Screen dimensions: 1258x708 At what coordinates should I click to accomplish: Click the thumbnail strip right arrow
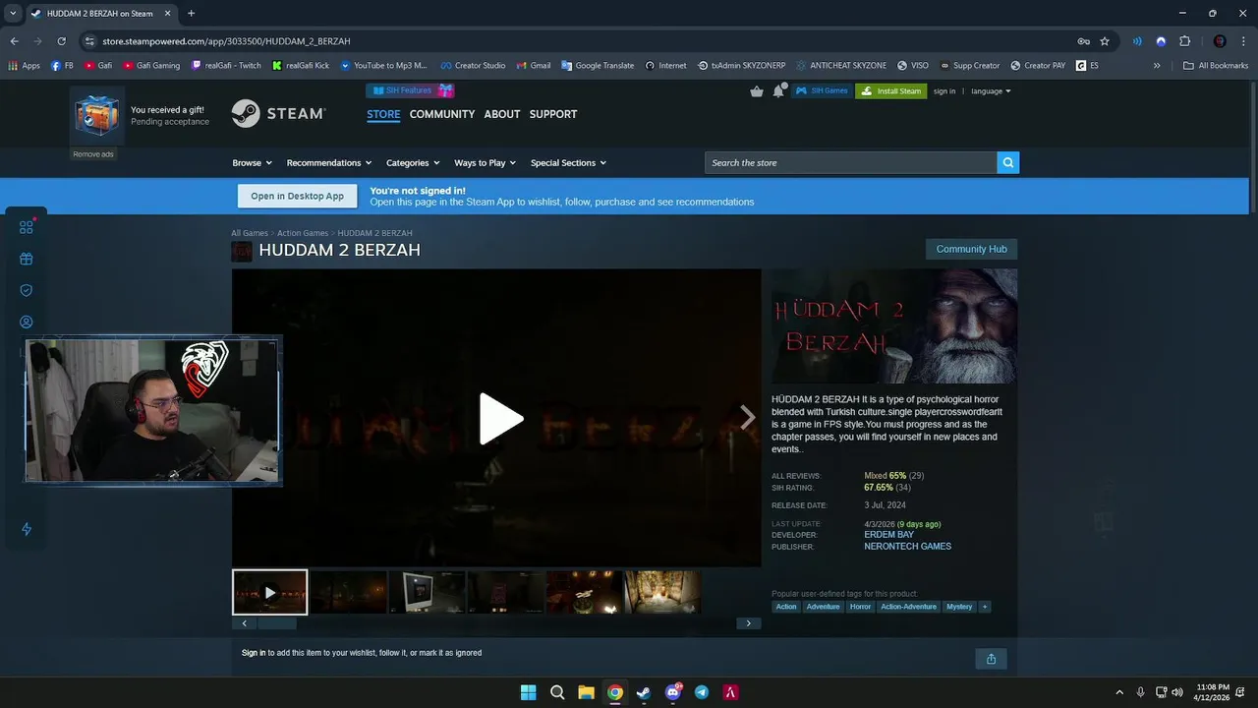748,623
